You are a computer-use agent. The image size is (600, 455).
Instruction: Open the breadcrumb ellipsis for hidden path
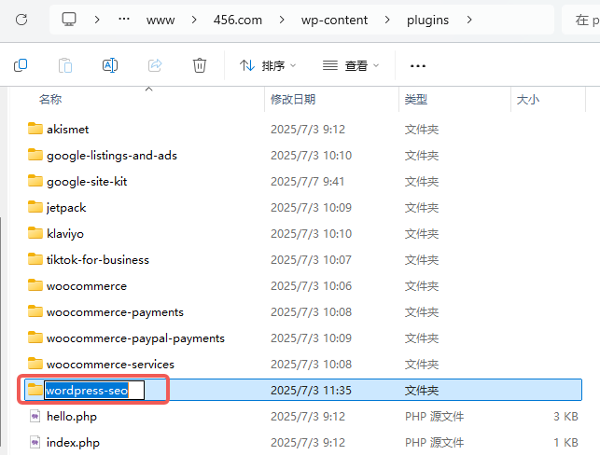coord(124,19)
